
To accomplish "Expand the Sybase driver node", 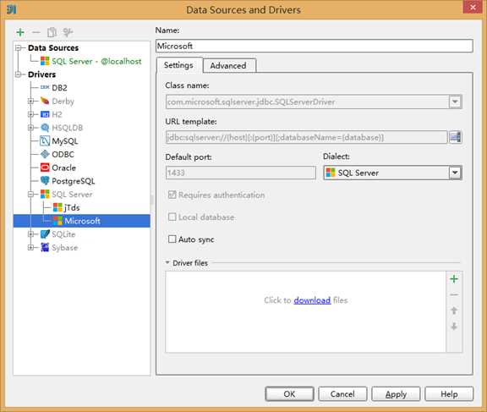I will pos(30,248).
